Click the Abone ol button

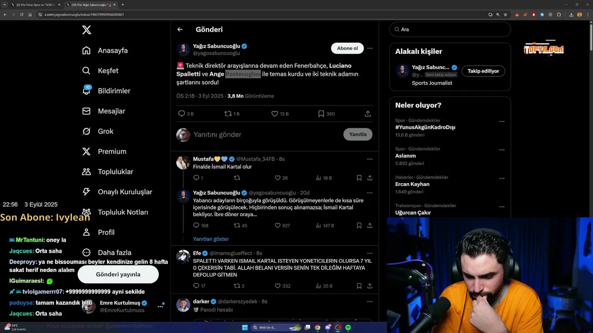347,48
